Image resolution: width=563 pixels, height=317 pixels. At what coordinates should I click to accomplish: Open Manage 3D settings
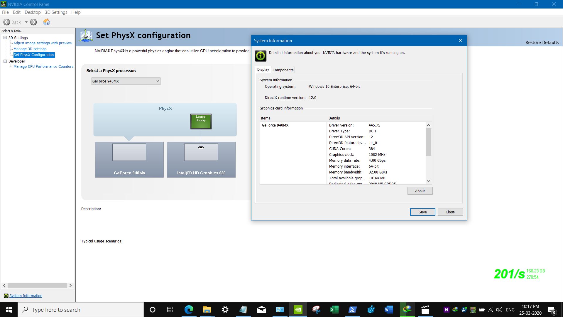(30, 49)
